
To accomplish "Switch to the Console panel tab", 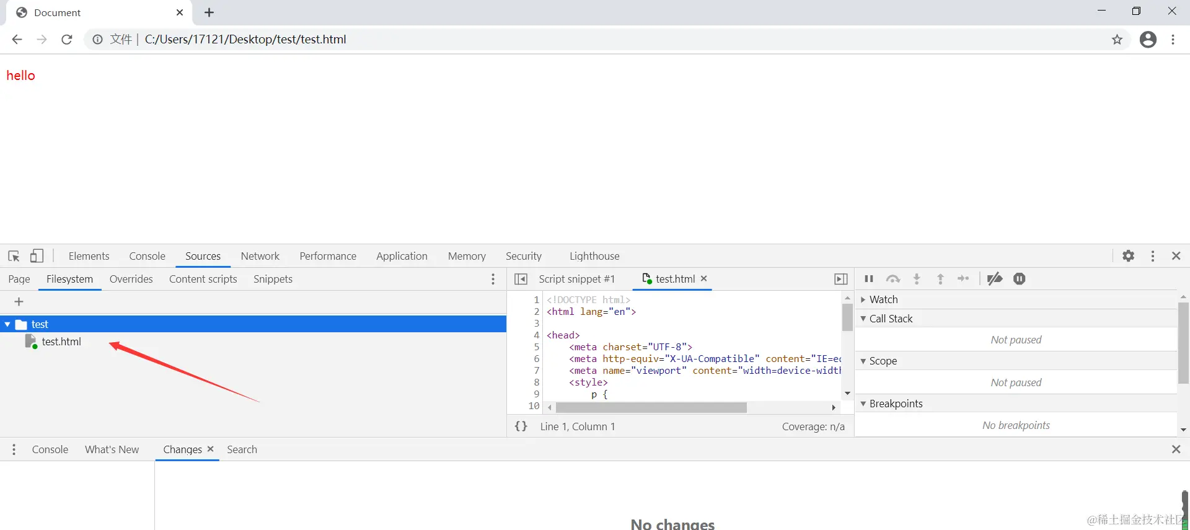I will click(x=147, y=256).
